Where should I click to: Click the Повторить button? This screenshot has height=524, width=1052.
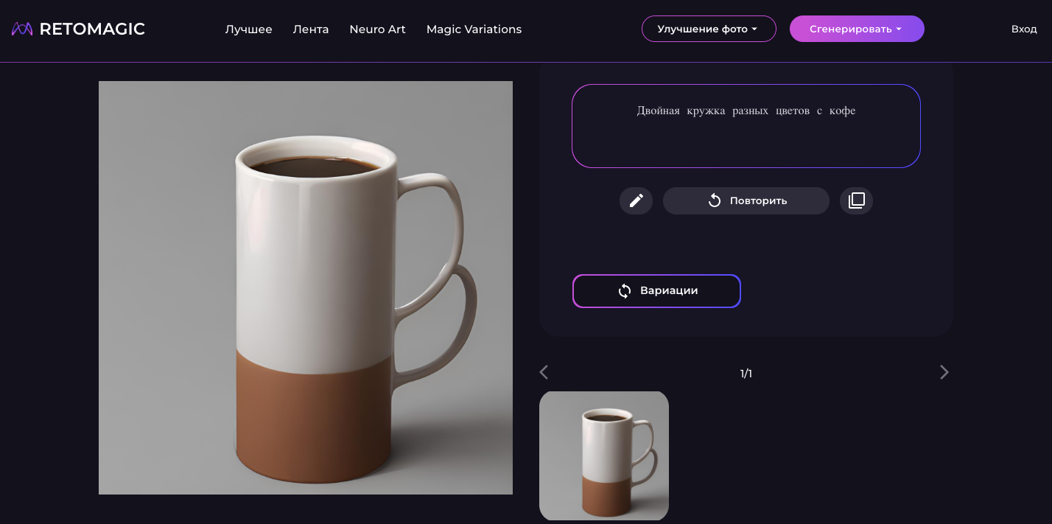tap(746, 200)
